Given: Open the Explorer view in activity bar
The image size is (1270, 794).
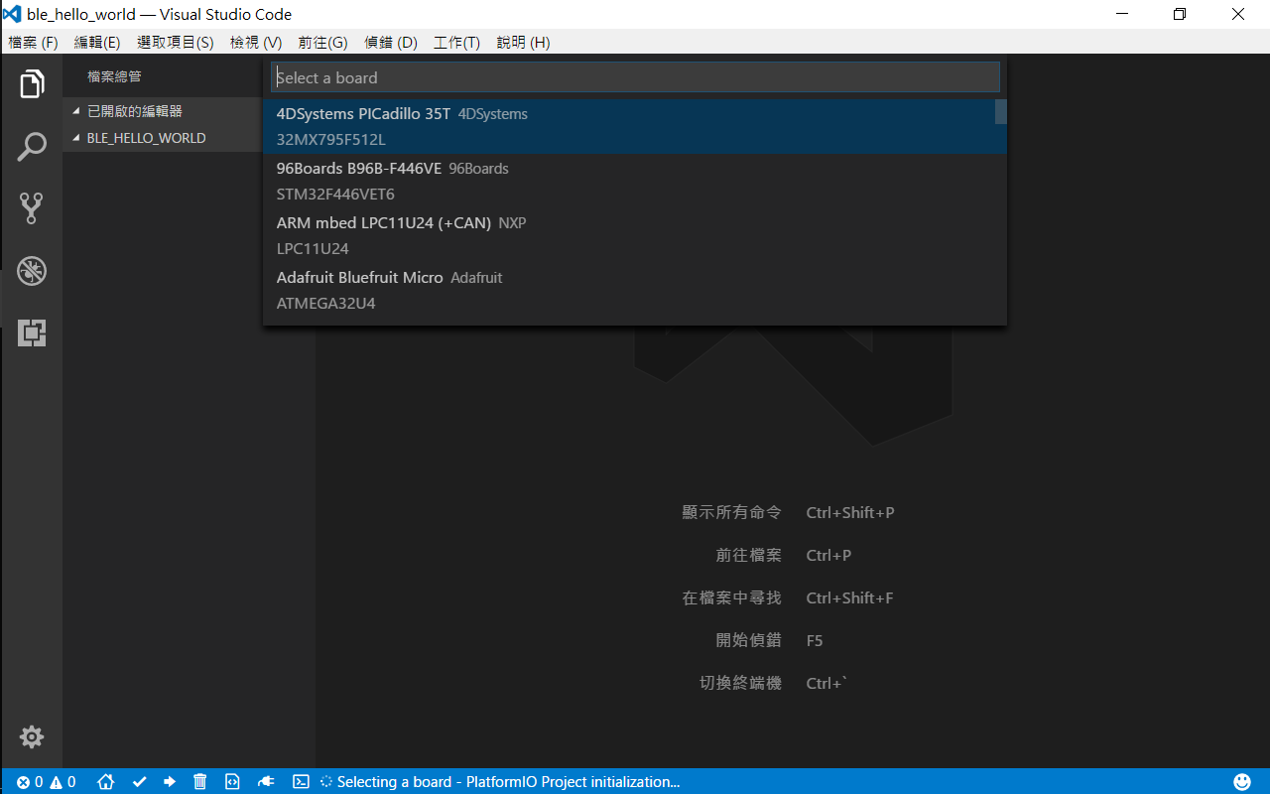Looking at the screenshot, I should 32,84.
